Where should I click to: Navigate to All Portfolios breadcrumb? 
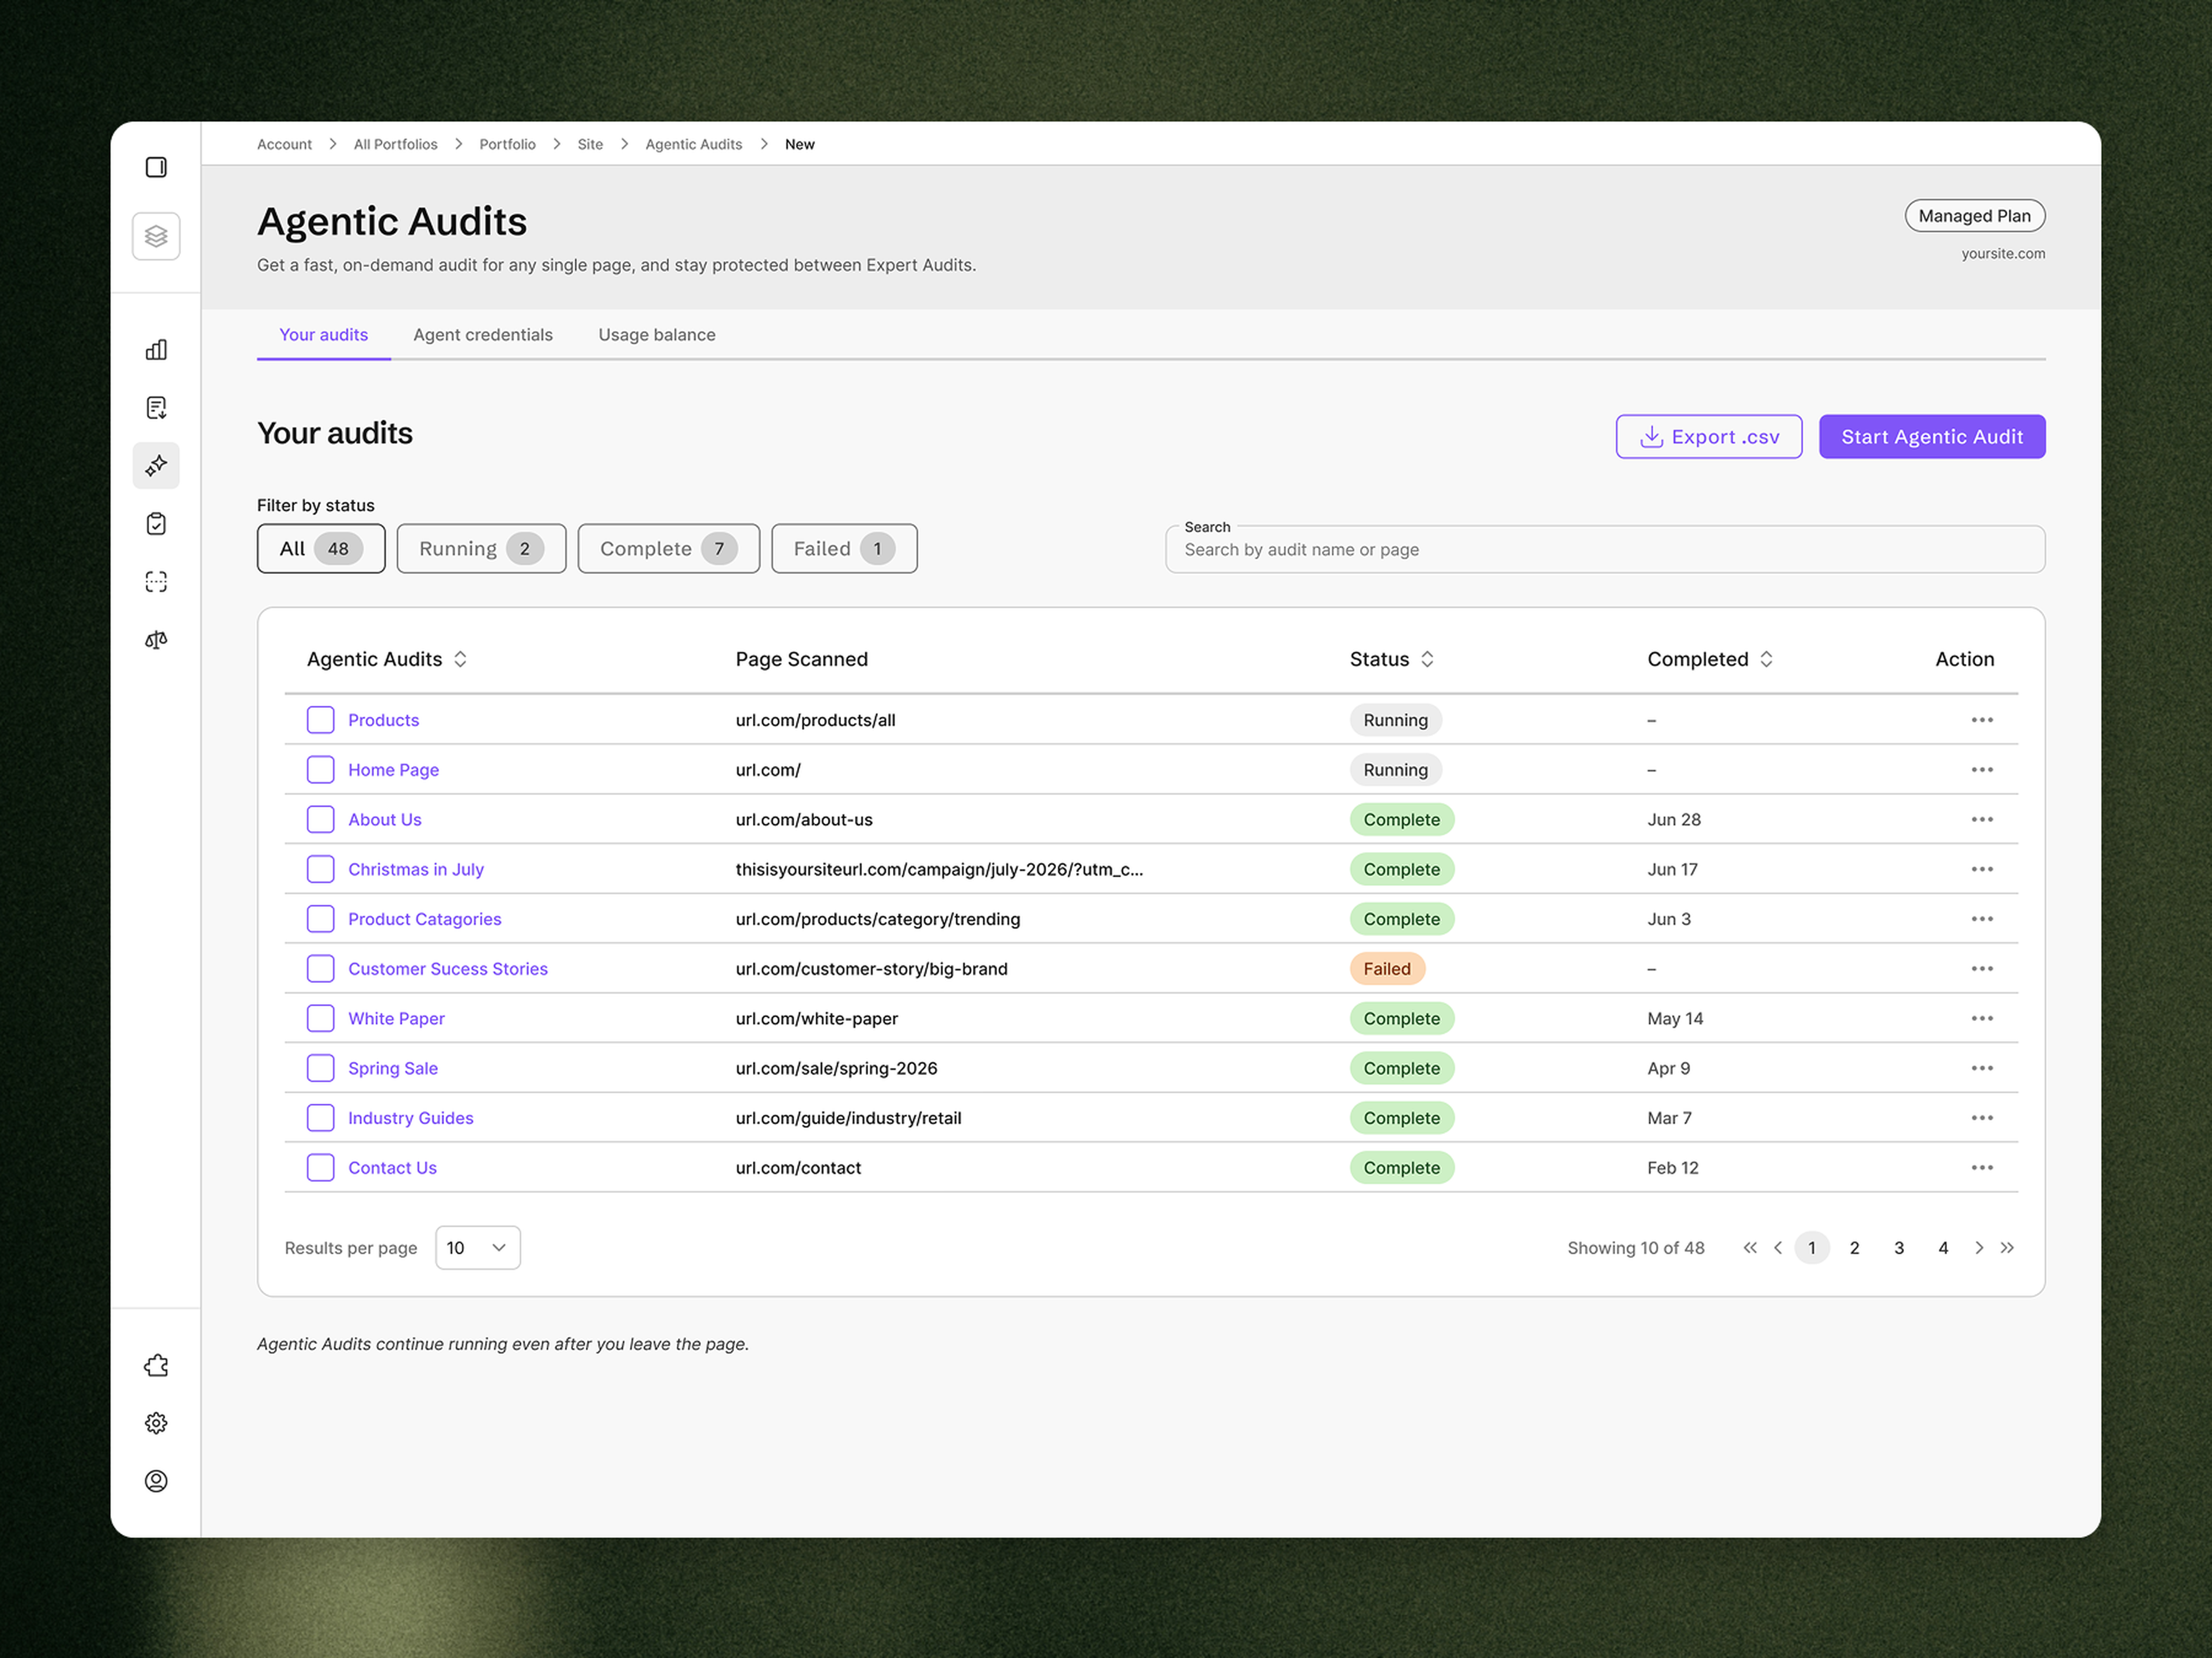(396, 144)
